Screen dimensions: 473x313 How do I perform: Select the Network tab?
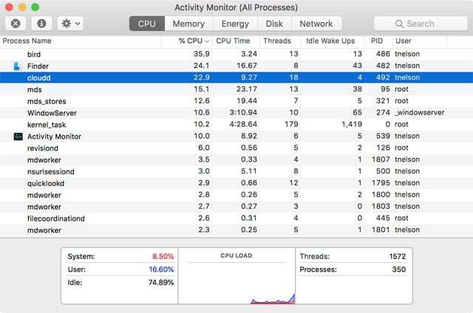click(316, 24)
